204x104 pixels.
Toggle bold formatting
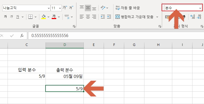tap(5, 17)
